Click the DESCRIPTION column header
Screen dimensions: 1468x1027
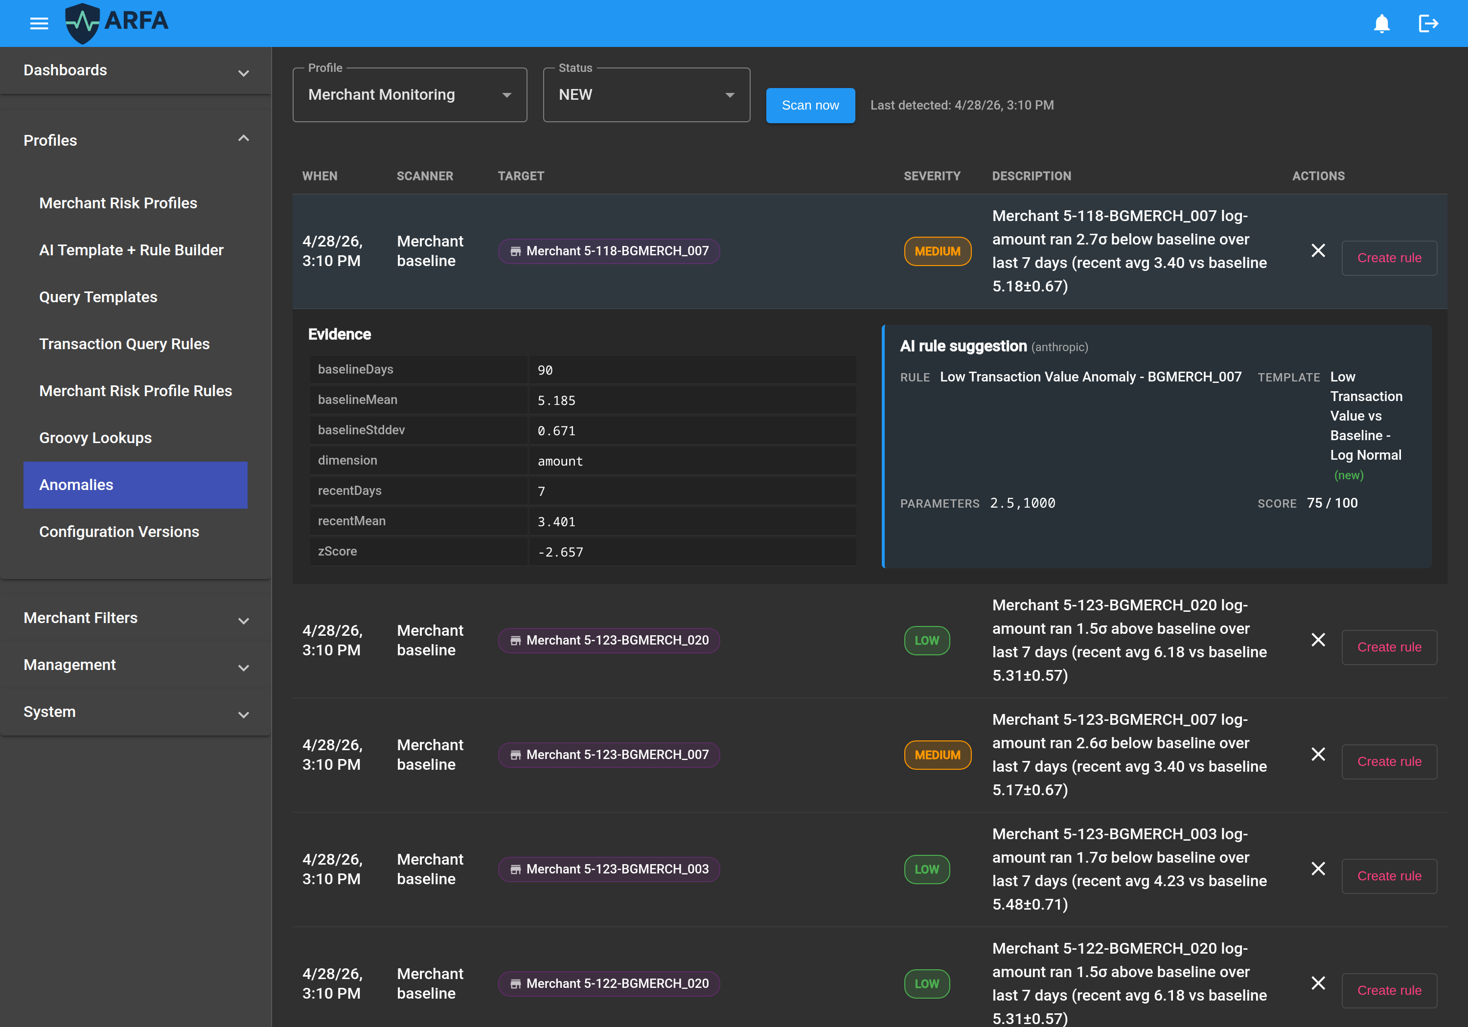(1032, 176)
